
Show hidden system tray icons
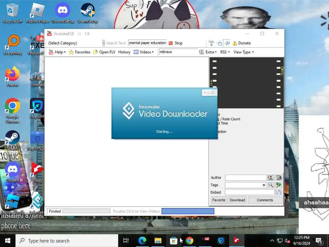[x=272, y=241]
